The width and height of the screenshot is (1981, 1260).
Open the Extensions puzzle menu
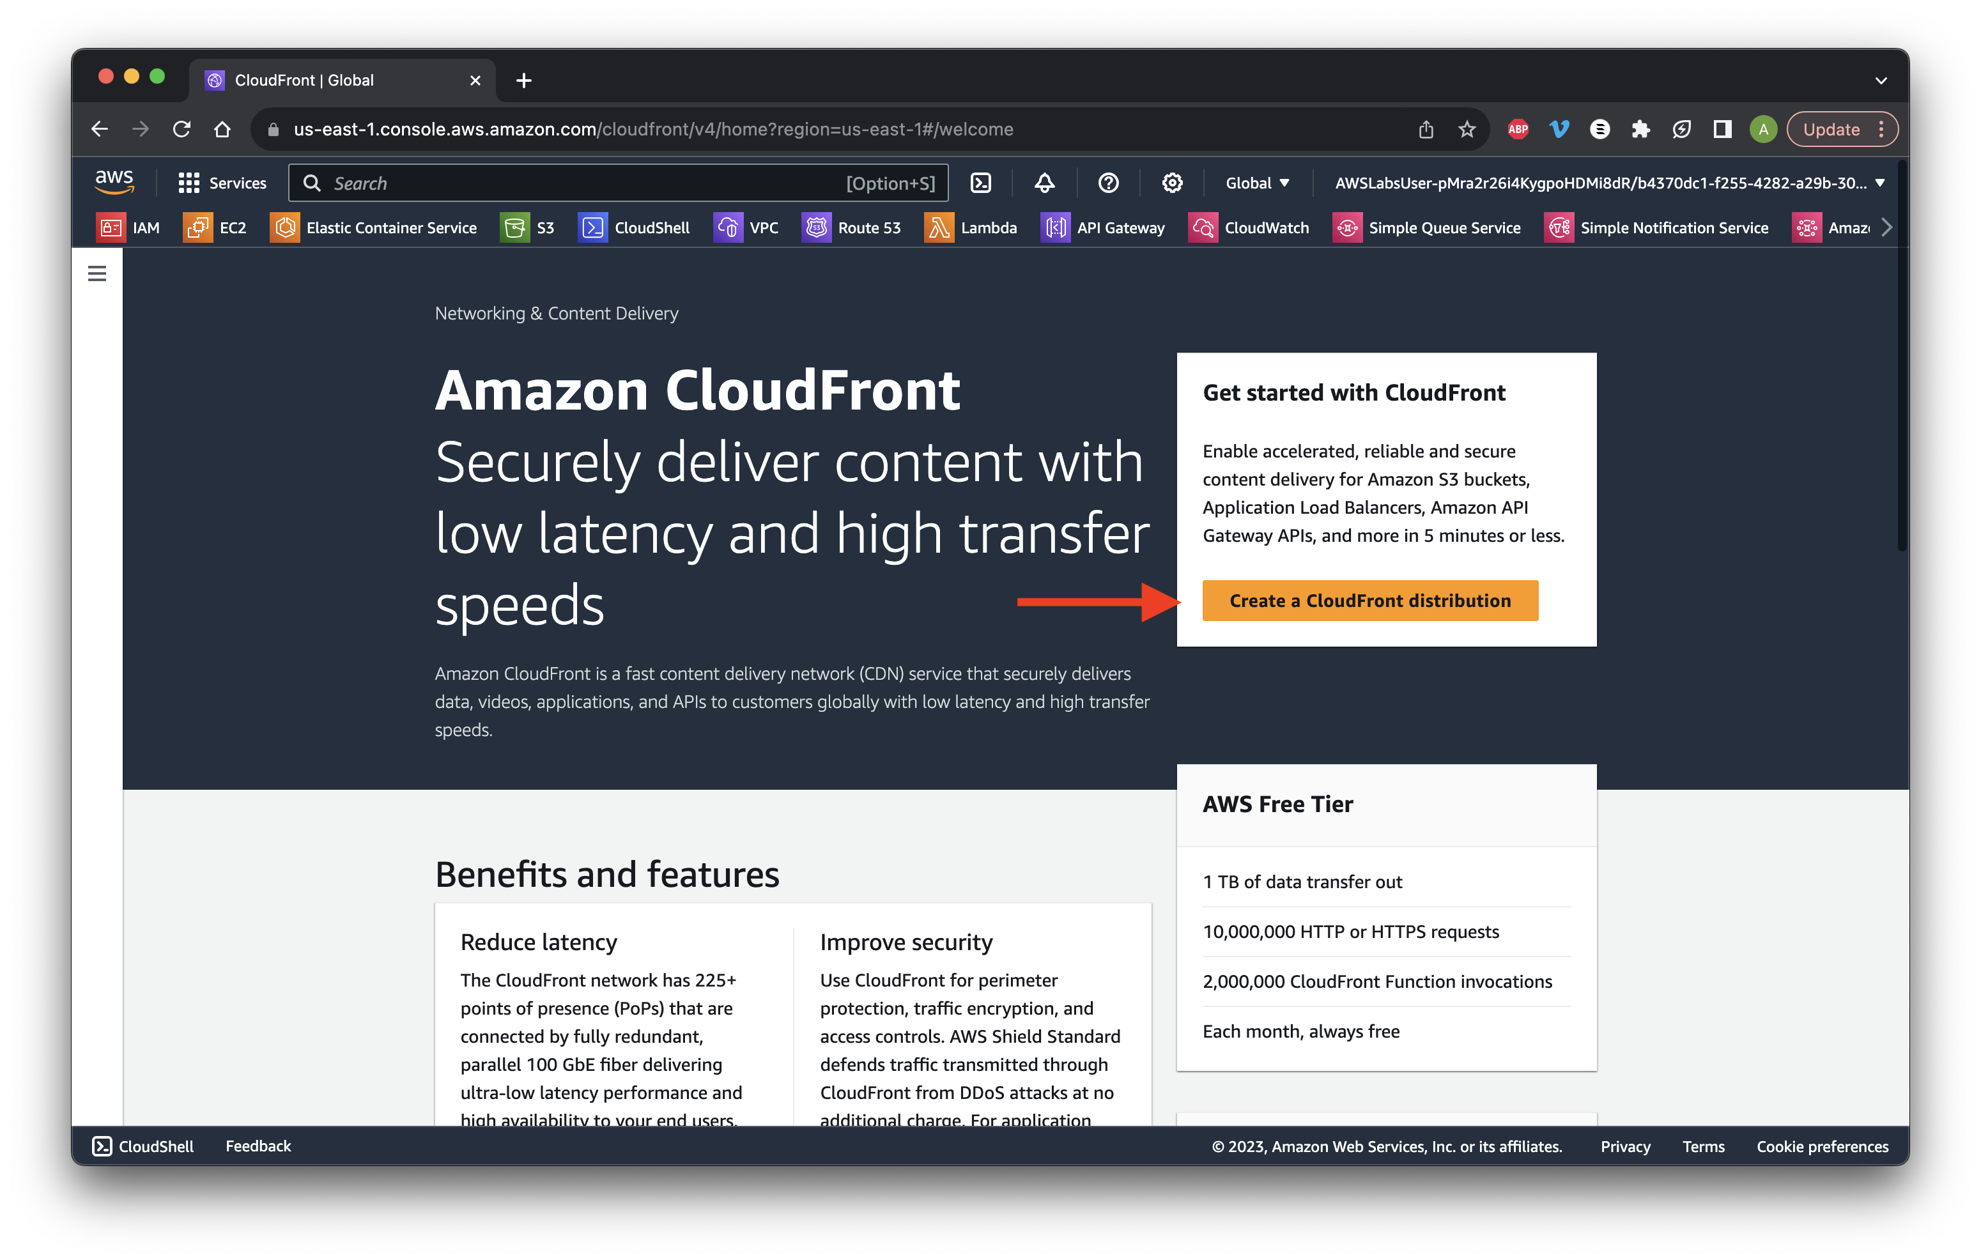click(x=1640, y=129)
